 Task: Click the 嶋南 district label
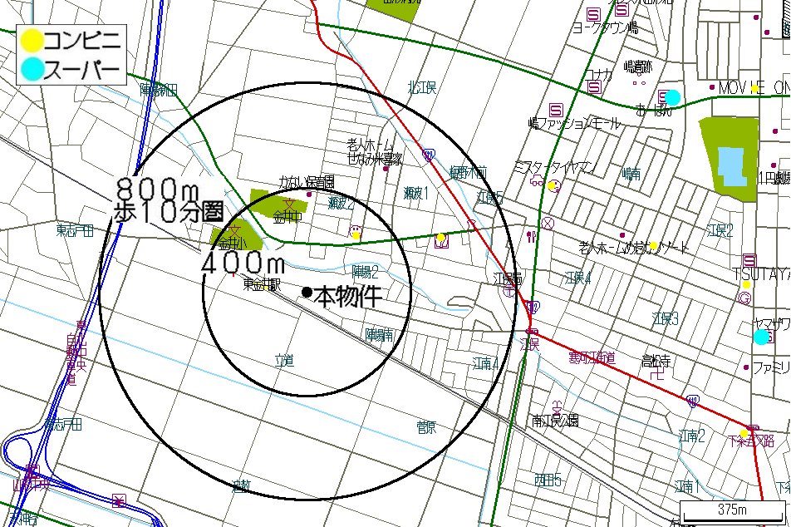click(631, 175)
